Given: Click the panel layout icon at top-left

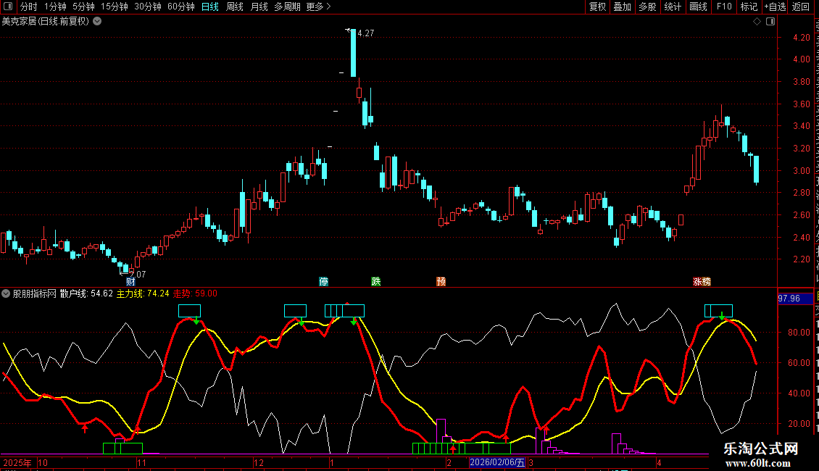Looking at the screenshot, I should pos(8,7).
